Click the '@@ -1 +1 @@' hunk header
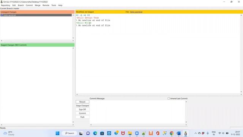This screenshot has width=243, height=137. coord(83,15)
